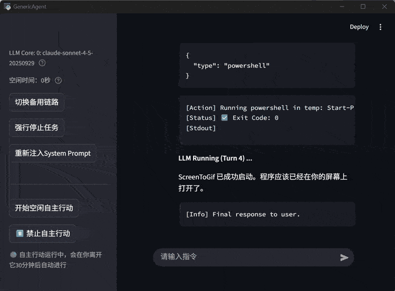Click the 'LLM Running (Turn 4) ...' text
Screen dimensions: 395x291
tap(215, 158)
